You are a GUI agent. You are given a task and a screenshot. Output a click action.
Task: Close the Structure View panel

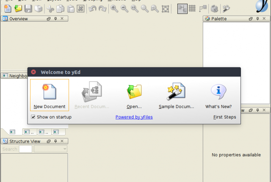tap(62, 141)
